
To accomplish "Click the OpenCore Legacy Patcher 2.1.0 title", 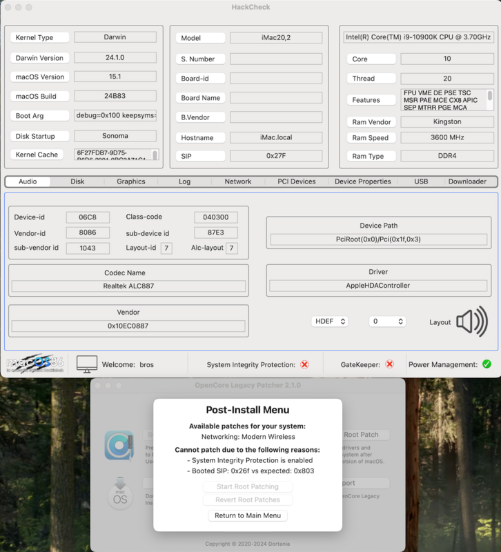I will [x=248, y=385].
